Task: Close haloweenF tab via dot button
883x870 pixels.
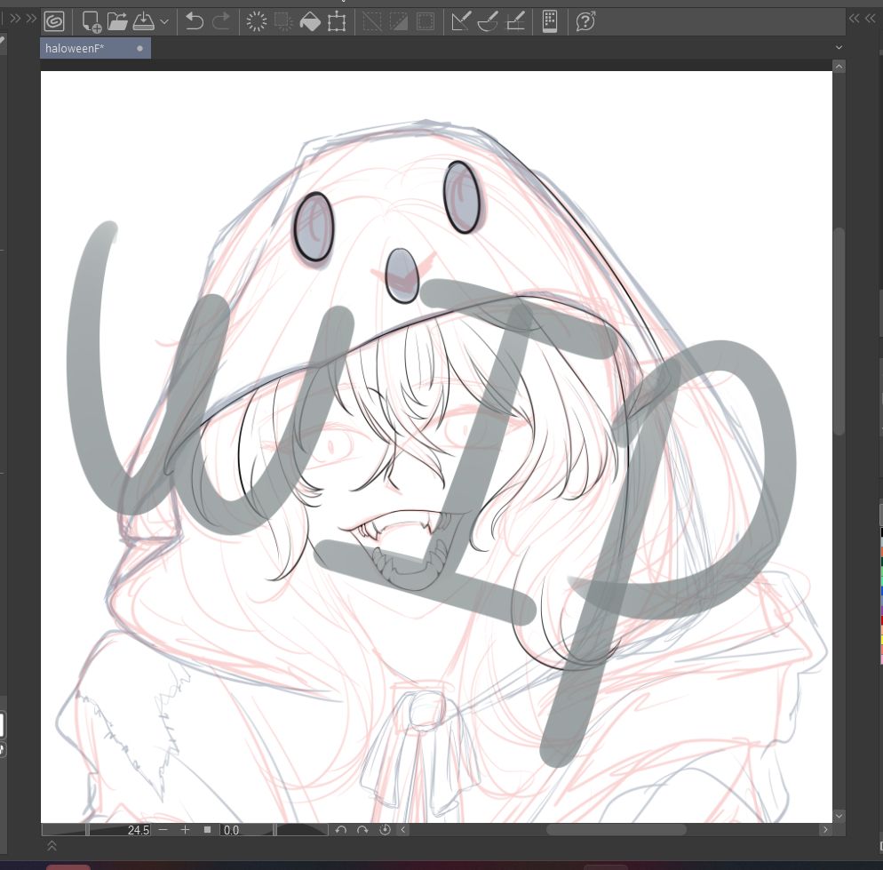Action: [x=139, y=49]
